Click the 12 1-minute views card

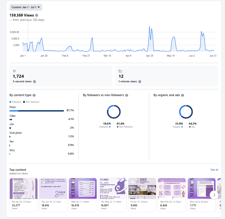pos(167,76)
